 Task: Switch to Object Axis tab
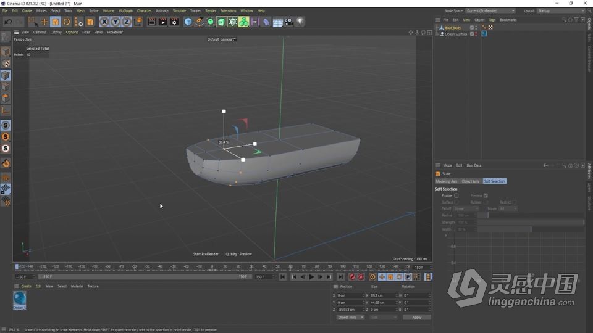[470, 181]
